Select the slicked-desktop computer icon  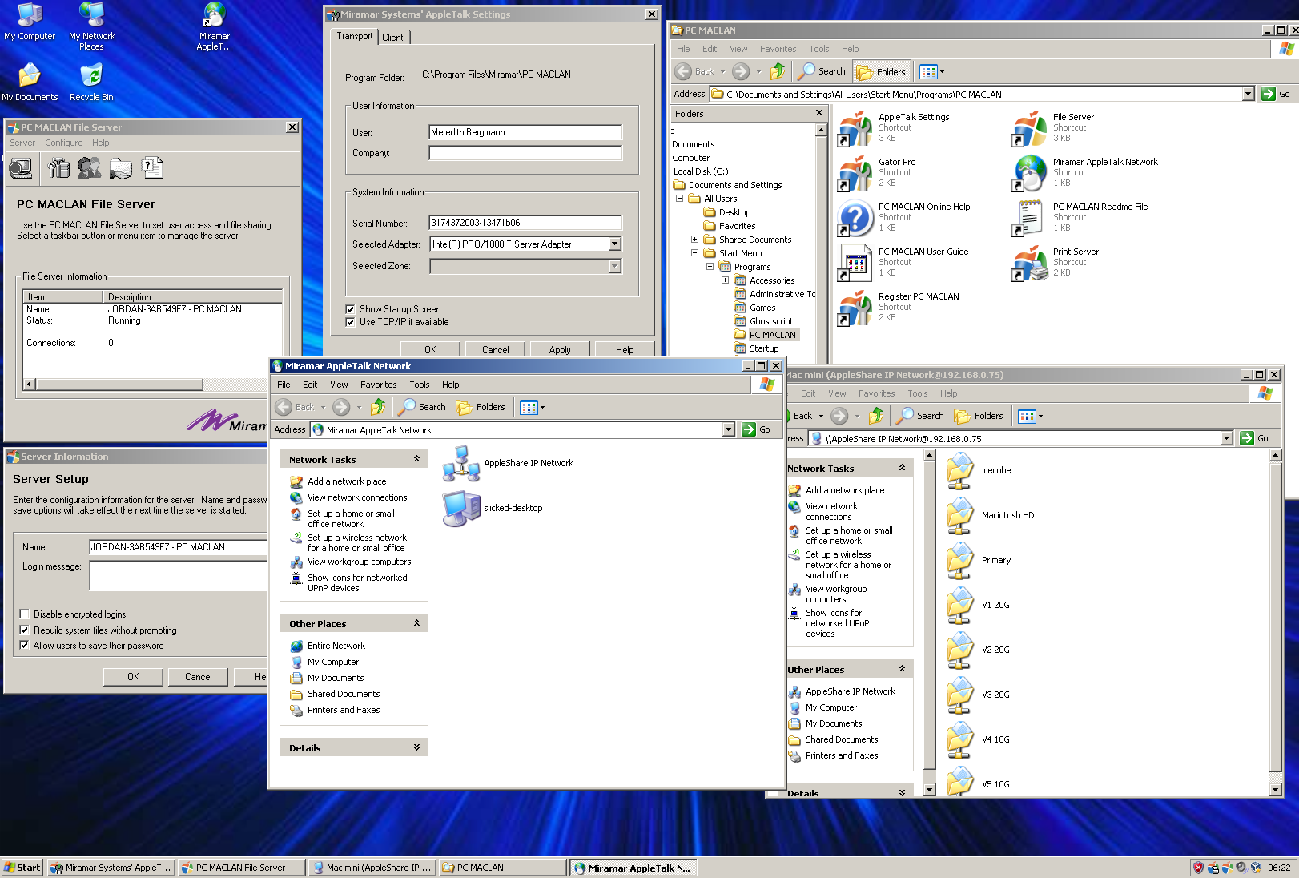click(461, 508)
